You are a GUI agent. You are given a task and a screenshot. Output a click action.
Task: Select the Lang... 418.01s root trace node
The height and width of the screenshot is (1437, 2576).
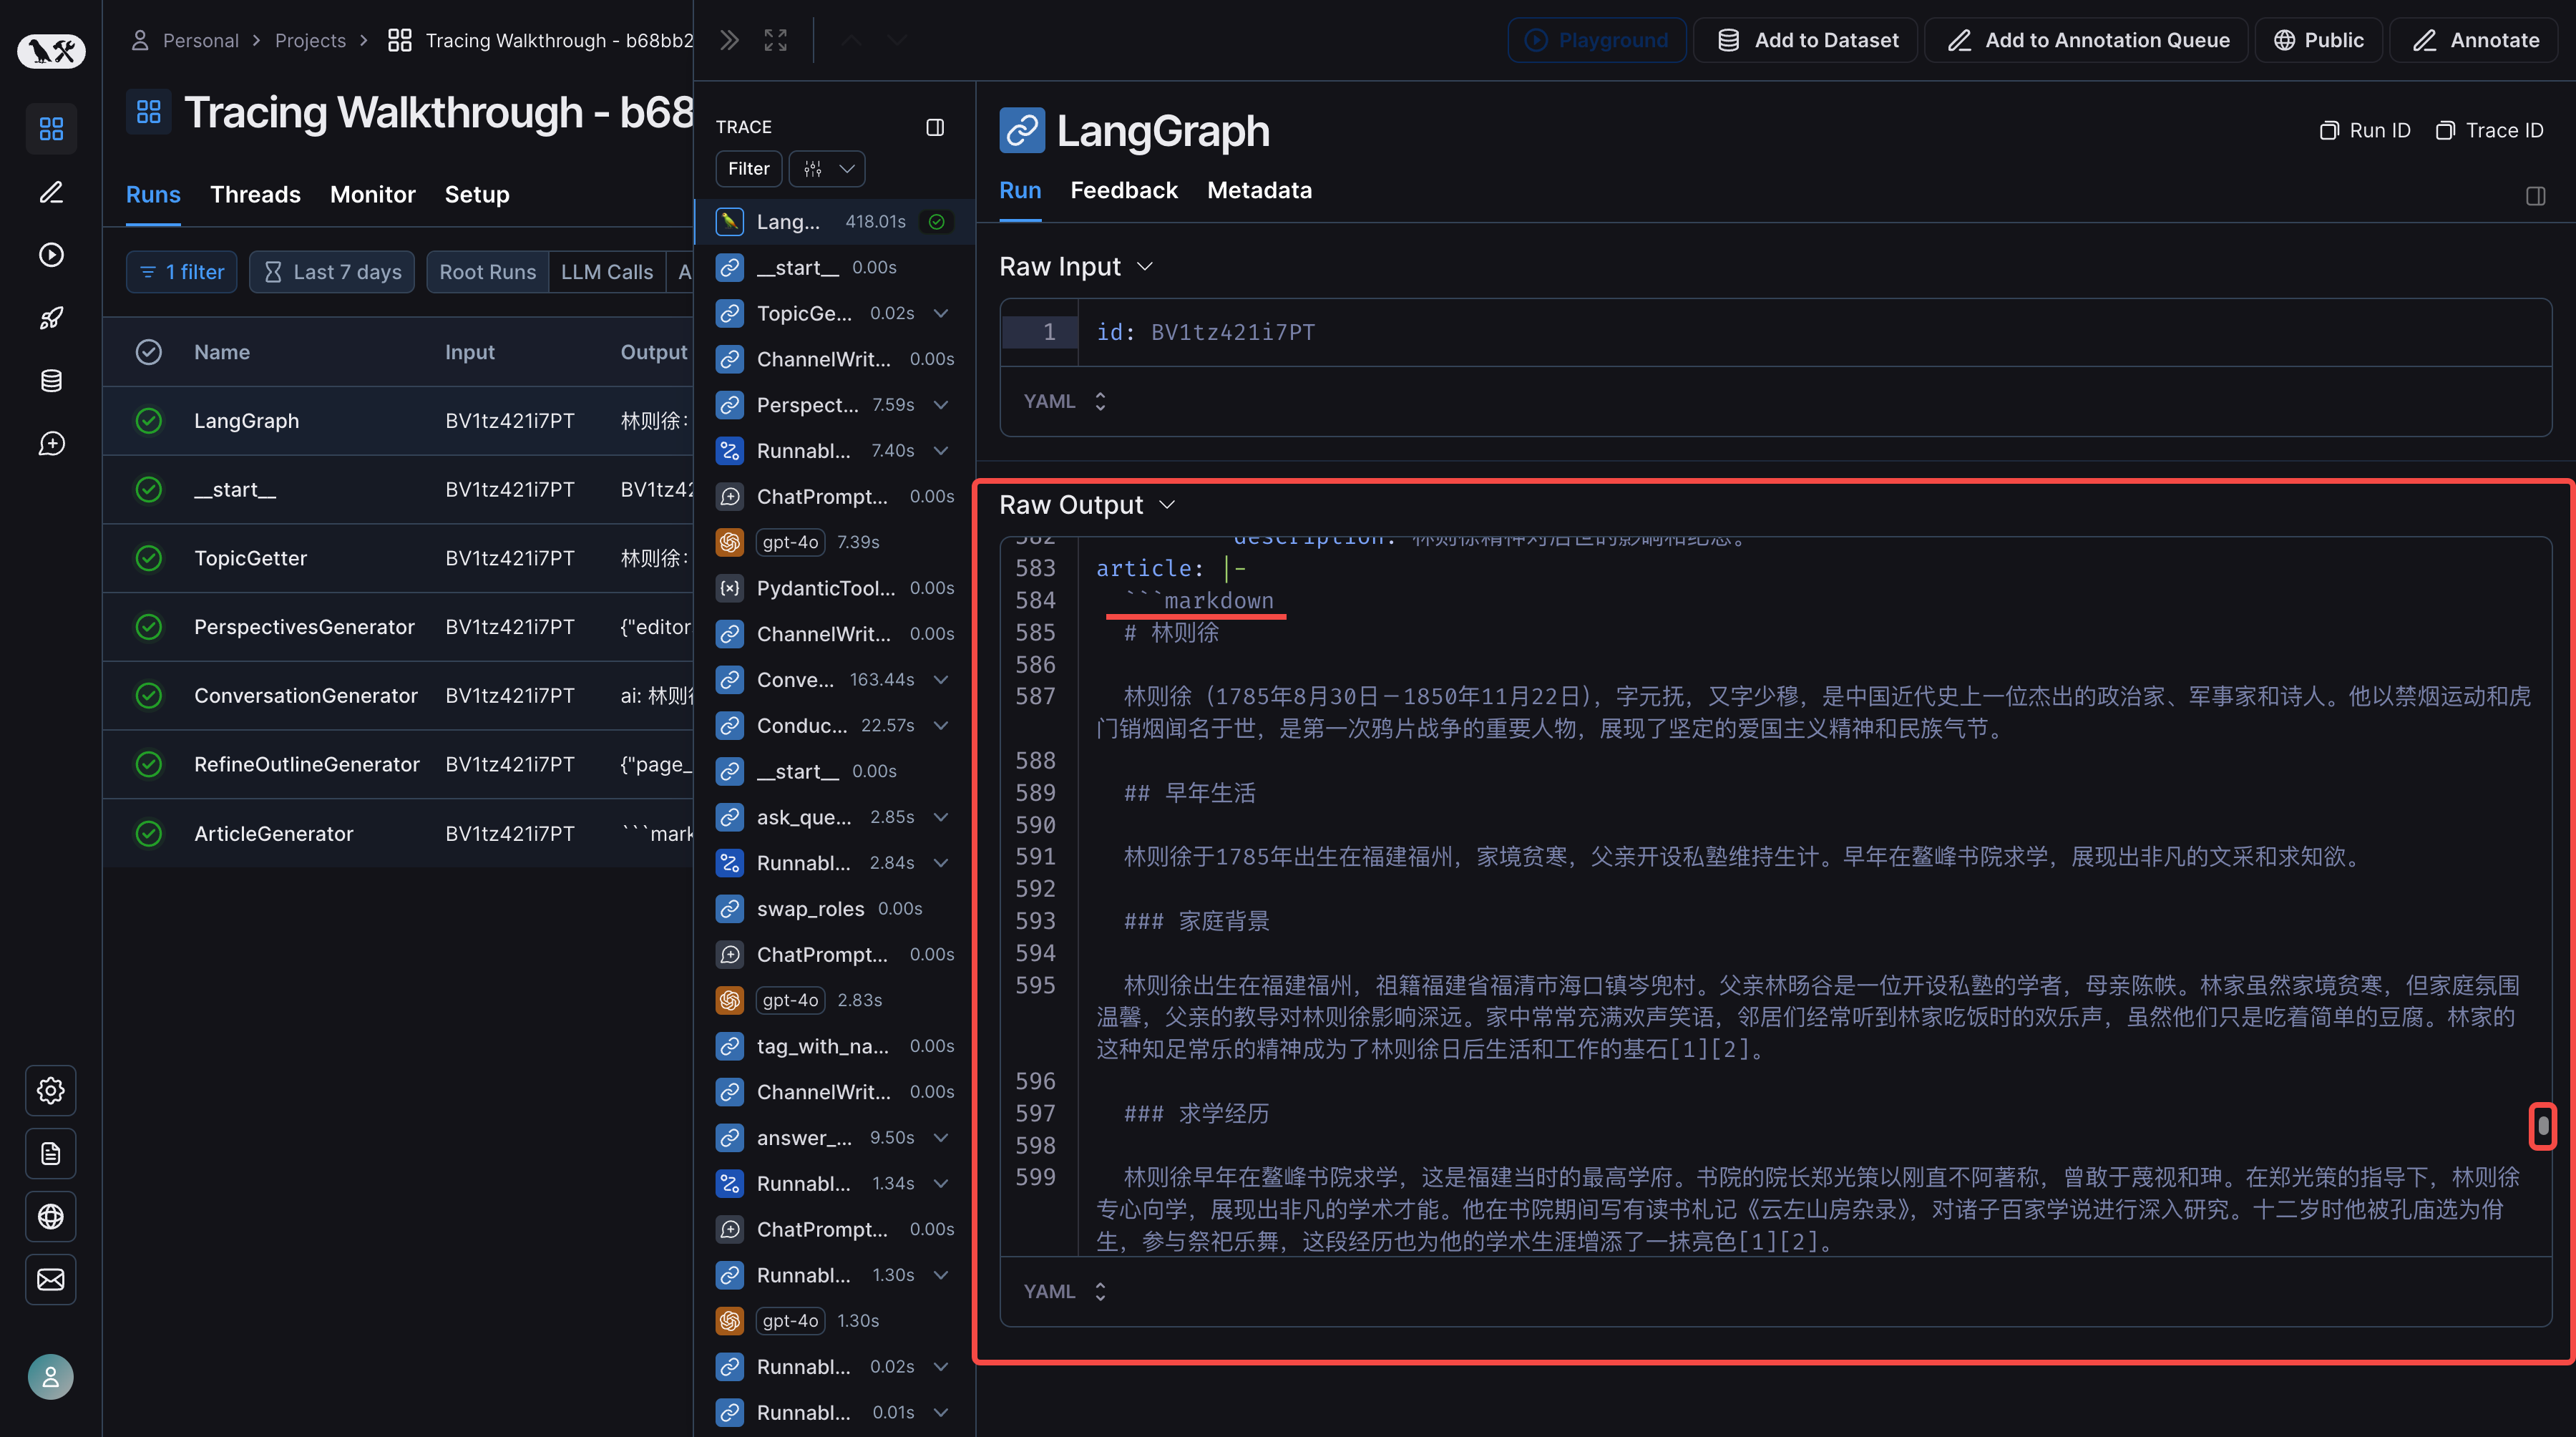tap(835, 222)
